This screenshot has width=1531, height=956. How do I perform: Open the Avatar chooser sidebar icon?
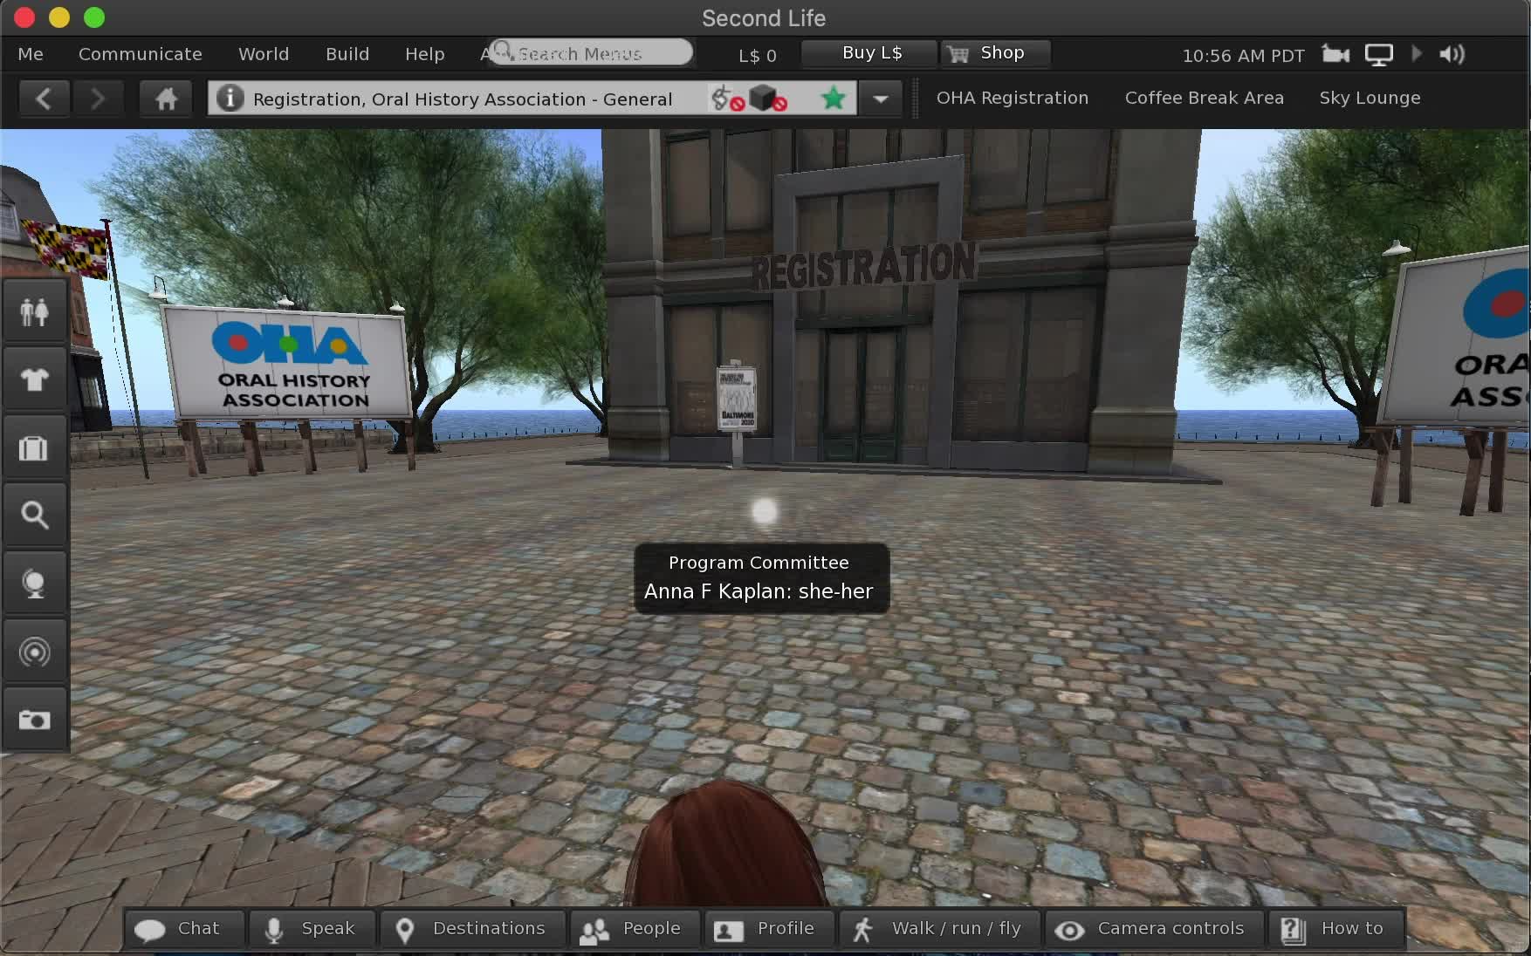[34, 311]
